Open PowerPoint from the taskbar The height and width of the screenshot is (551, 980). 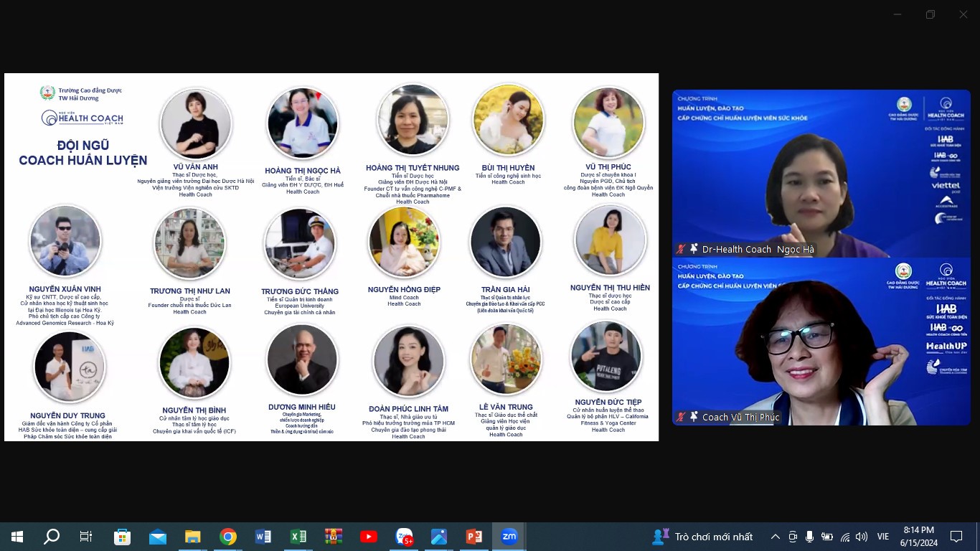pos(474,537)
